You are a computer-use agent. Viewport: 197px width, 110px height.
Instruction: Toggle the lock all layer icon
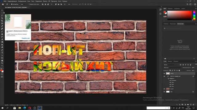coord(179,71)
